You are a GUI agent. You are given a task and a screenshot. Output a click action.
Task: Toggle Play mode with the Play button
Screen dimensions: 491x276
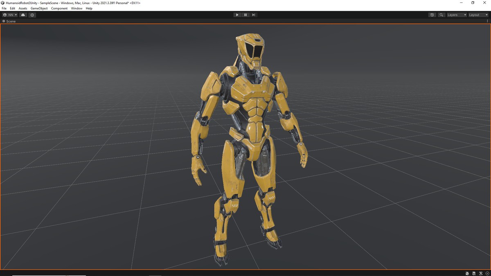[x=237, y=15]
